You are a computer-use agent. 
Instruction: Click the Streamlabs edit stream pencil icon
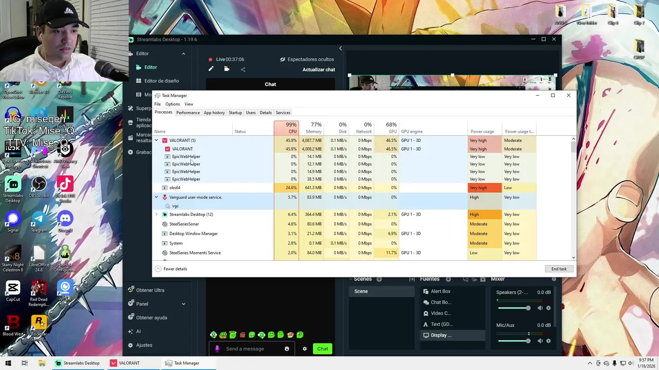click(211, 69)
